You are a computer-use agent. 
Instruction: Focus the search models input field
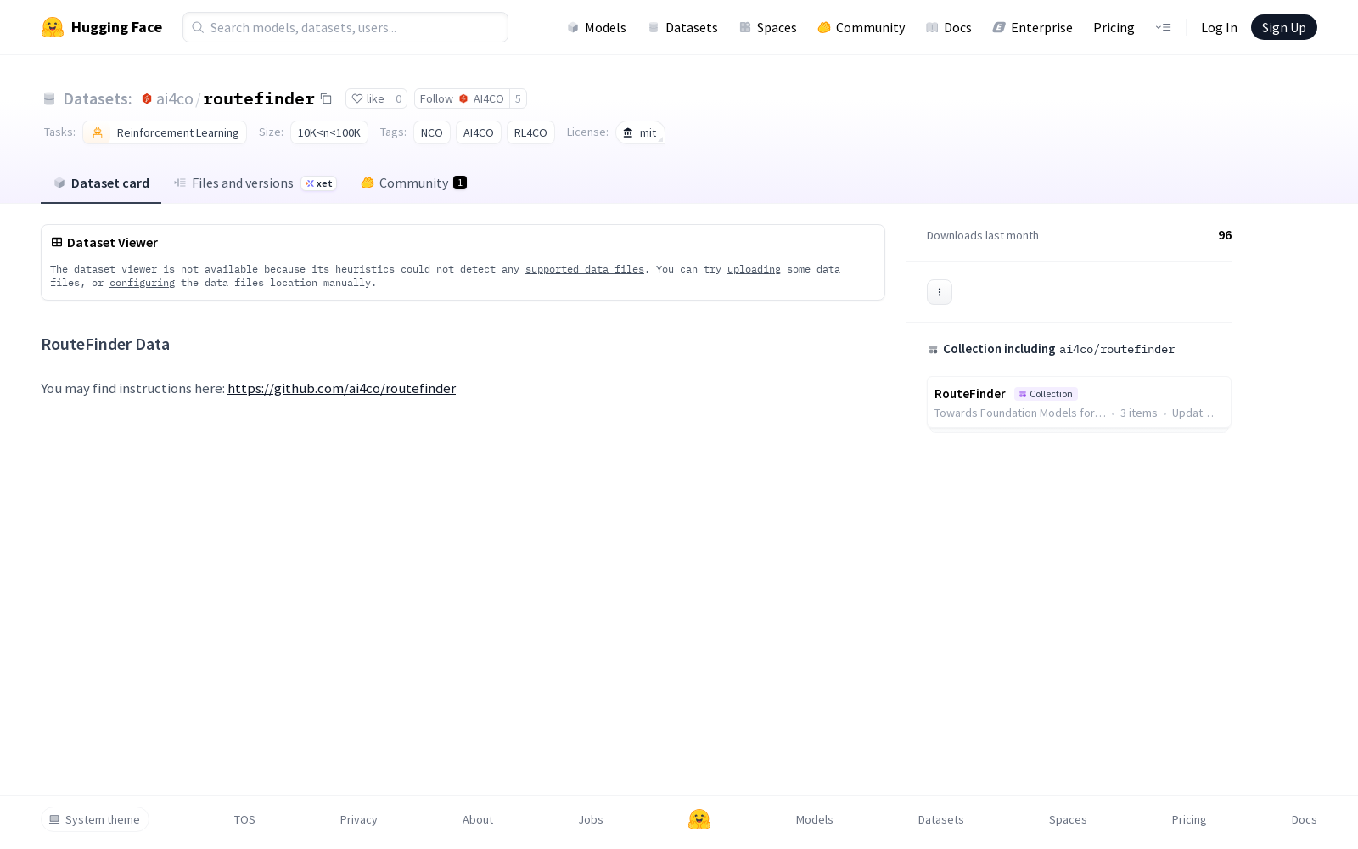point(345,27)
